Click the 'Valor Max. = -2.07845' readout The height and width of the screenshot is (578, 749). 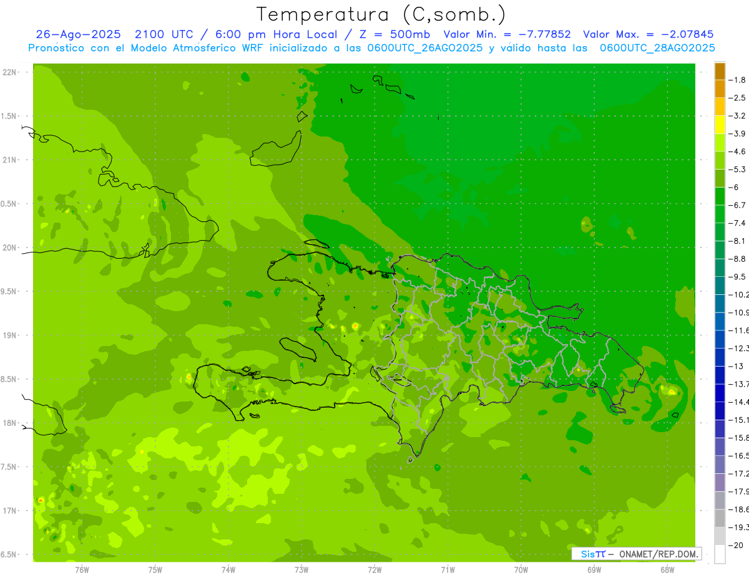(648, 34)
